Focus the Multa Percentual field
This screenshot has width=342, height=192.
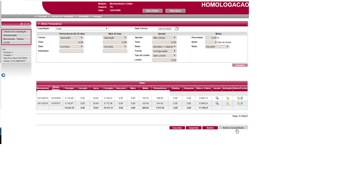211,38
